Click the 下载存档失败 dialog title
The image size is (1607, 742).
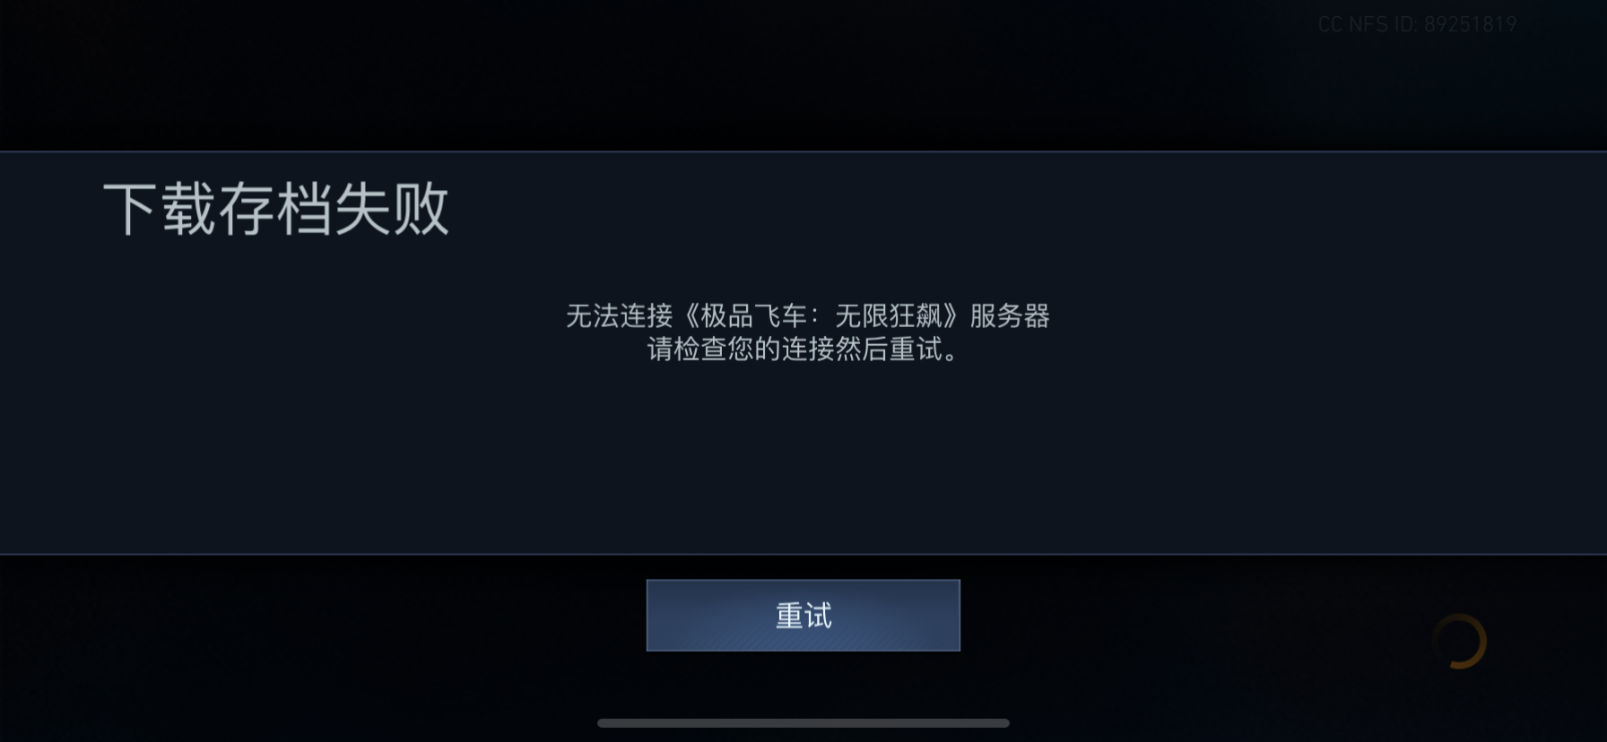[275, 209]
